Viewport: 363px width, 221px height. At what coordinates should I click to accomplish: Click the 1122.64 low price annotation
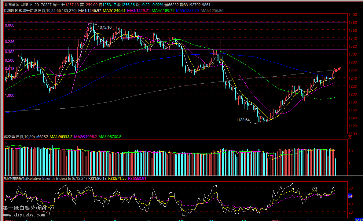(243, 120)
